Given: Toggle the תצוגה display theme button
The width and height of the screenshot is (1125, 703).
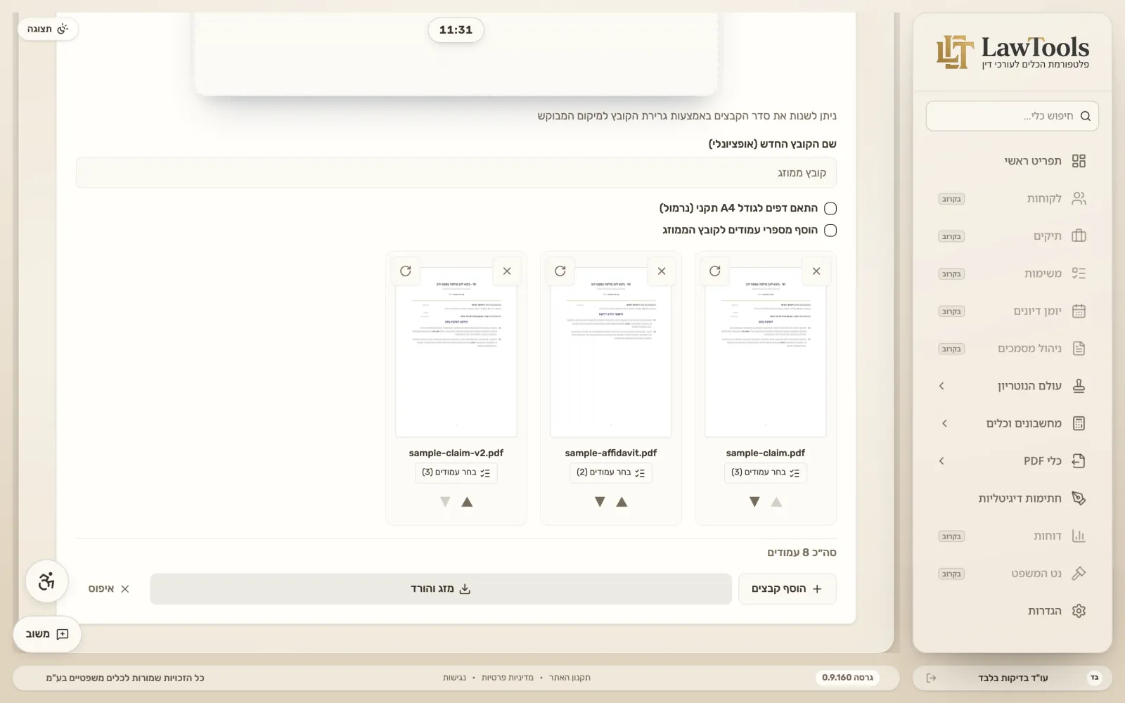Looking at the screenshot, I should [48, 30].
